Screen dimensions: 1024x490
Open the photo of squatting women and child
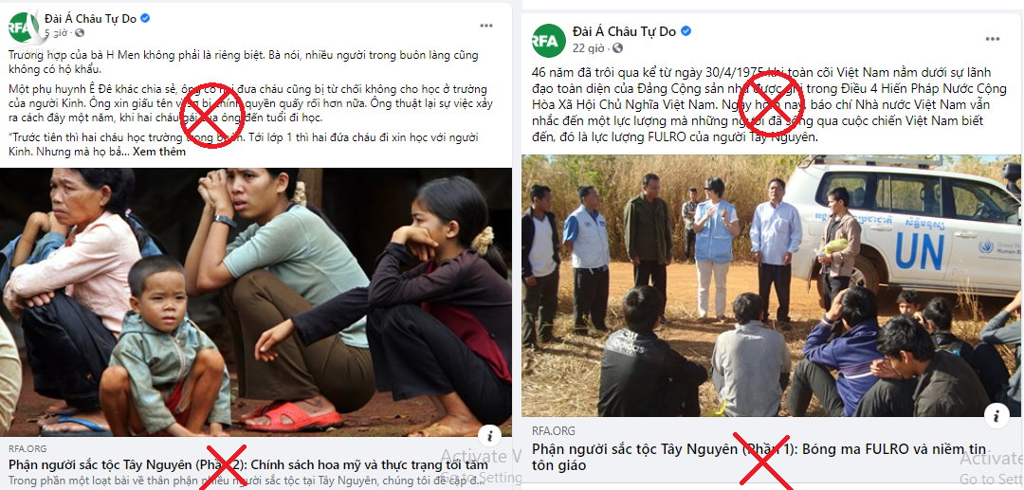[256, 302]
